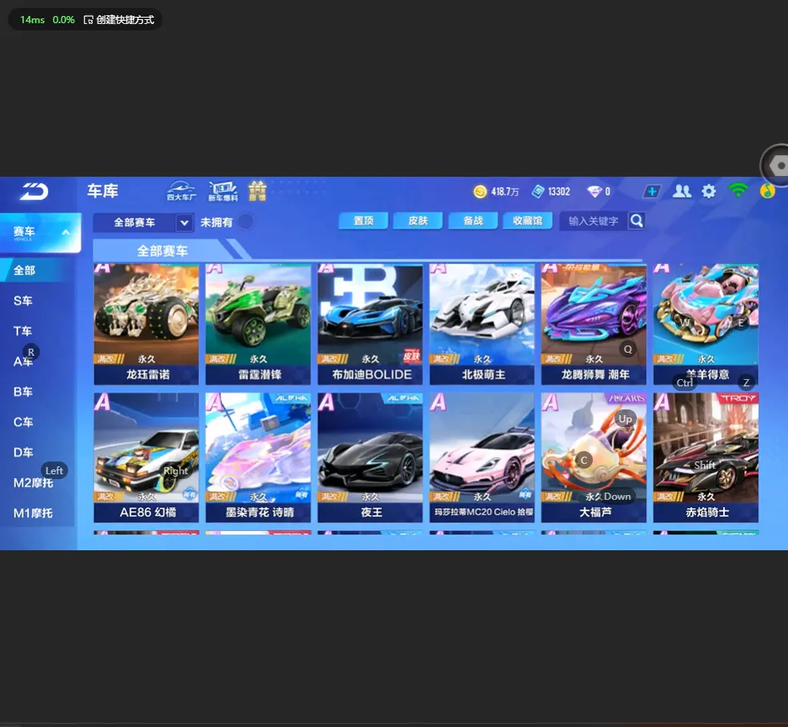Select the 玛莎拉蒂MC20 Cielo car card
The width and height of the screenshot is (788, 727).
[x=482, y=457]
